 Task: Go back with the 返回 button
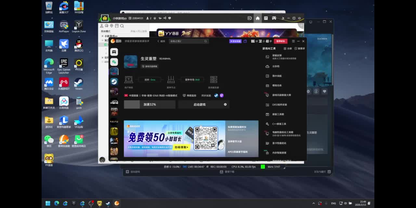pos(161,41)
